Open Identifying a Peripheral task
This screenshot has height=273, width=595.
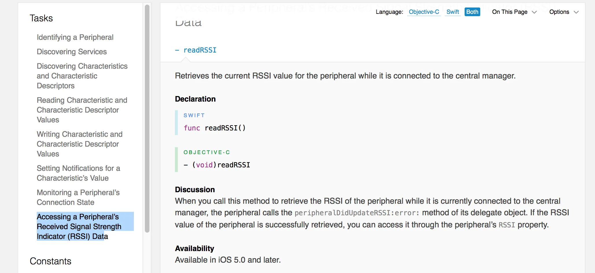click(75, 37)
